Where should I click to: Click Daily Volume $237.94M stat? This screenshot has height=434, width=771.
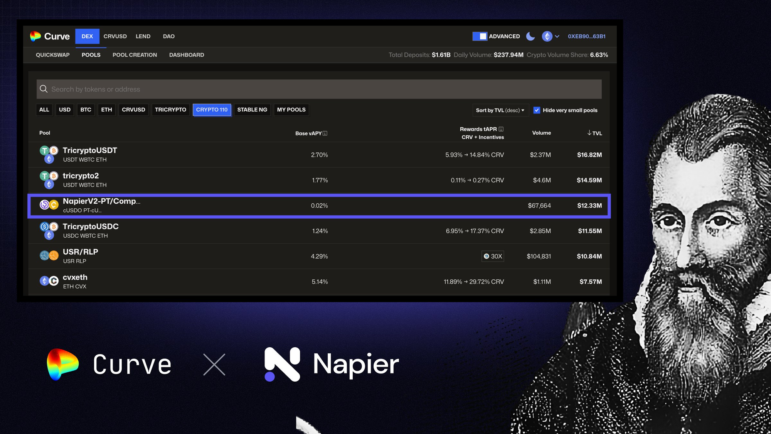488,55
